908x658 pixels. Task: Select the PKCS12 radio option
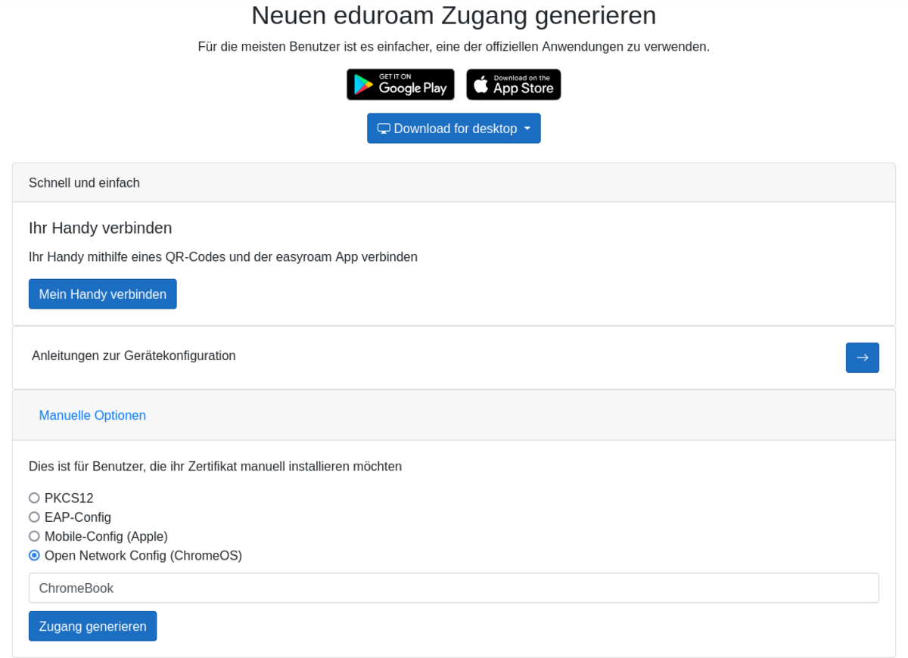pos(34,498)
